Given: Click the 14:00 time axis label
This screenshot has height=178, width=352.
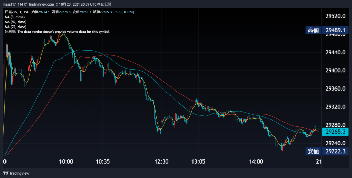Looking at the screenshot, I should [256, 161].
